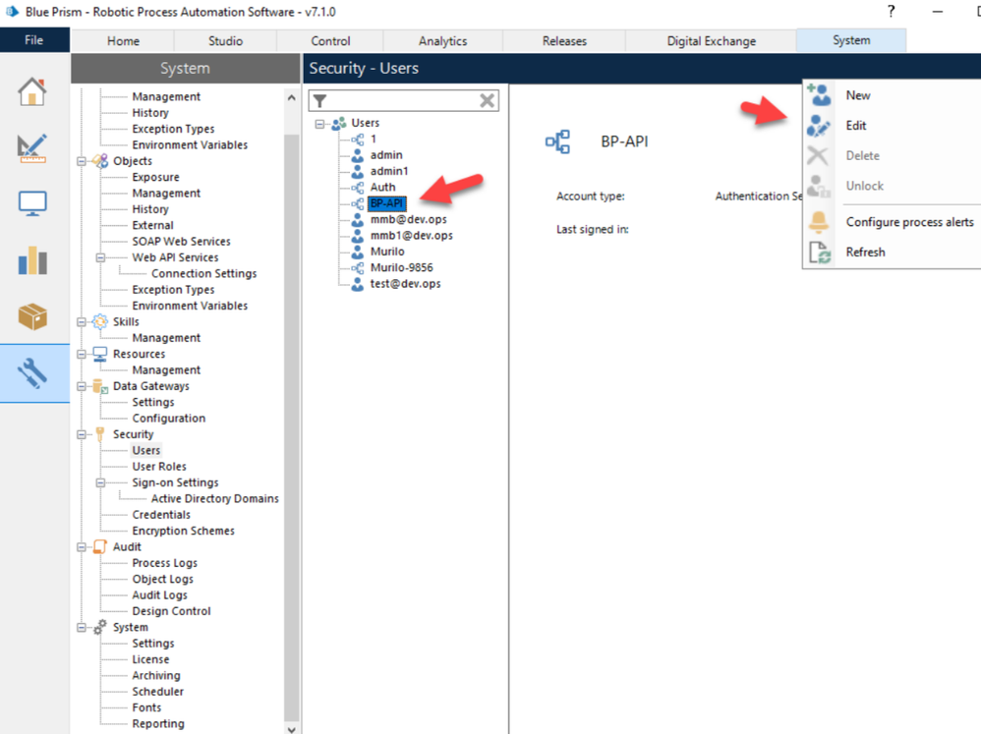This screenshot has width=981, height=734.
Task: Open the Studio sidebar pencil-ruler icon
Action: [31, 148]
